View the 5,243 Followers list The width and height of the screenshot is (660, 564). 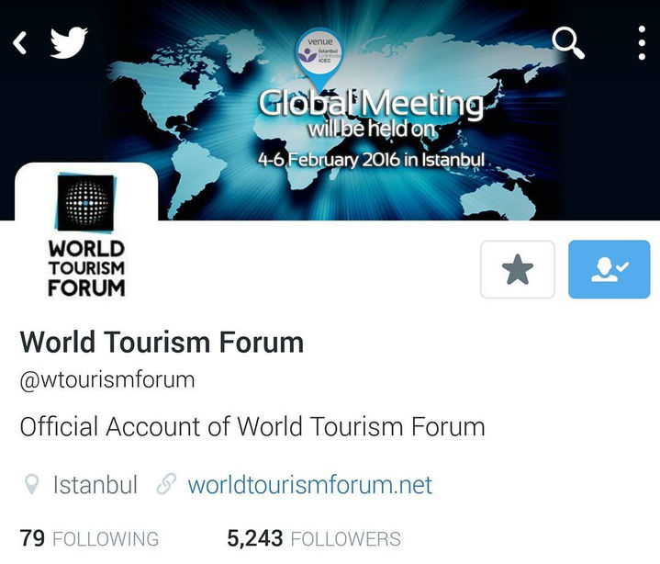[314, 538]
